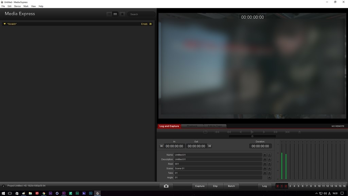Click the clapper icon beside the Take field
Image resolution: width=348 pixels, height=196 pixels.
click(265, 173)
